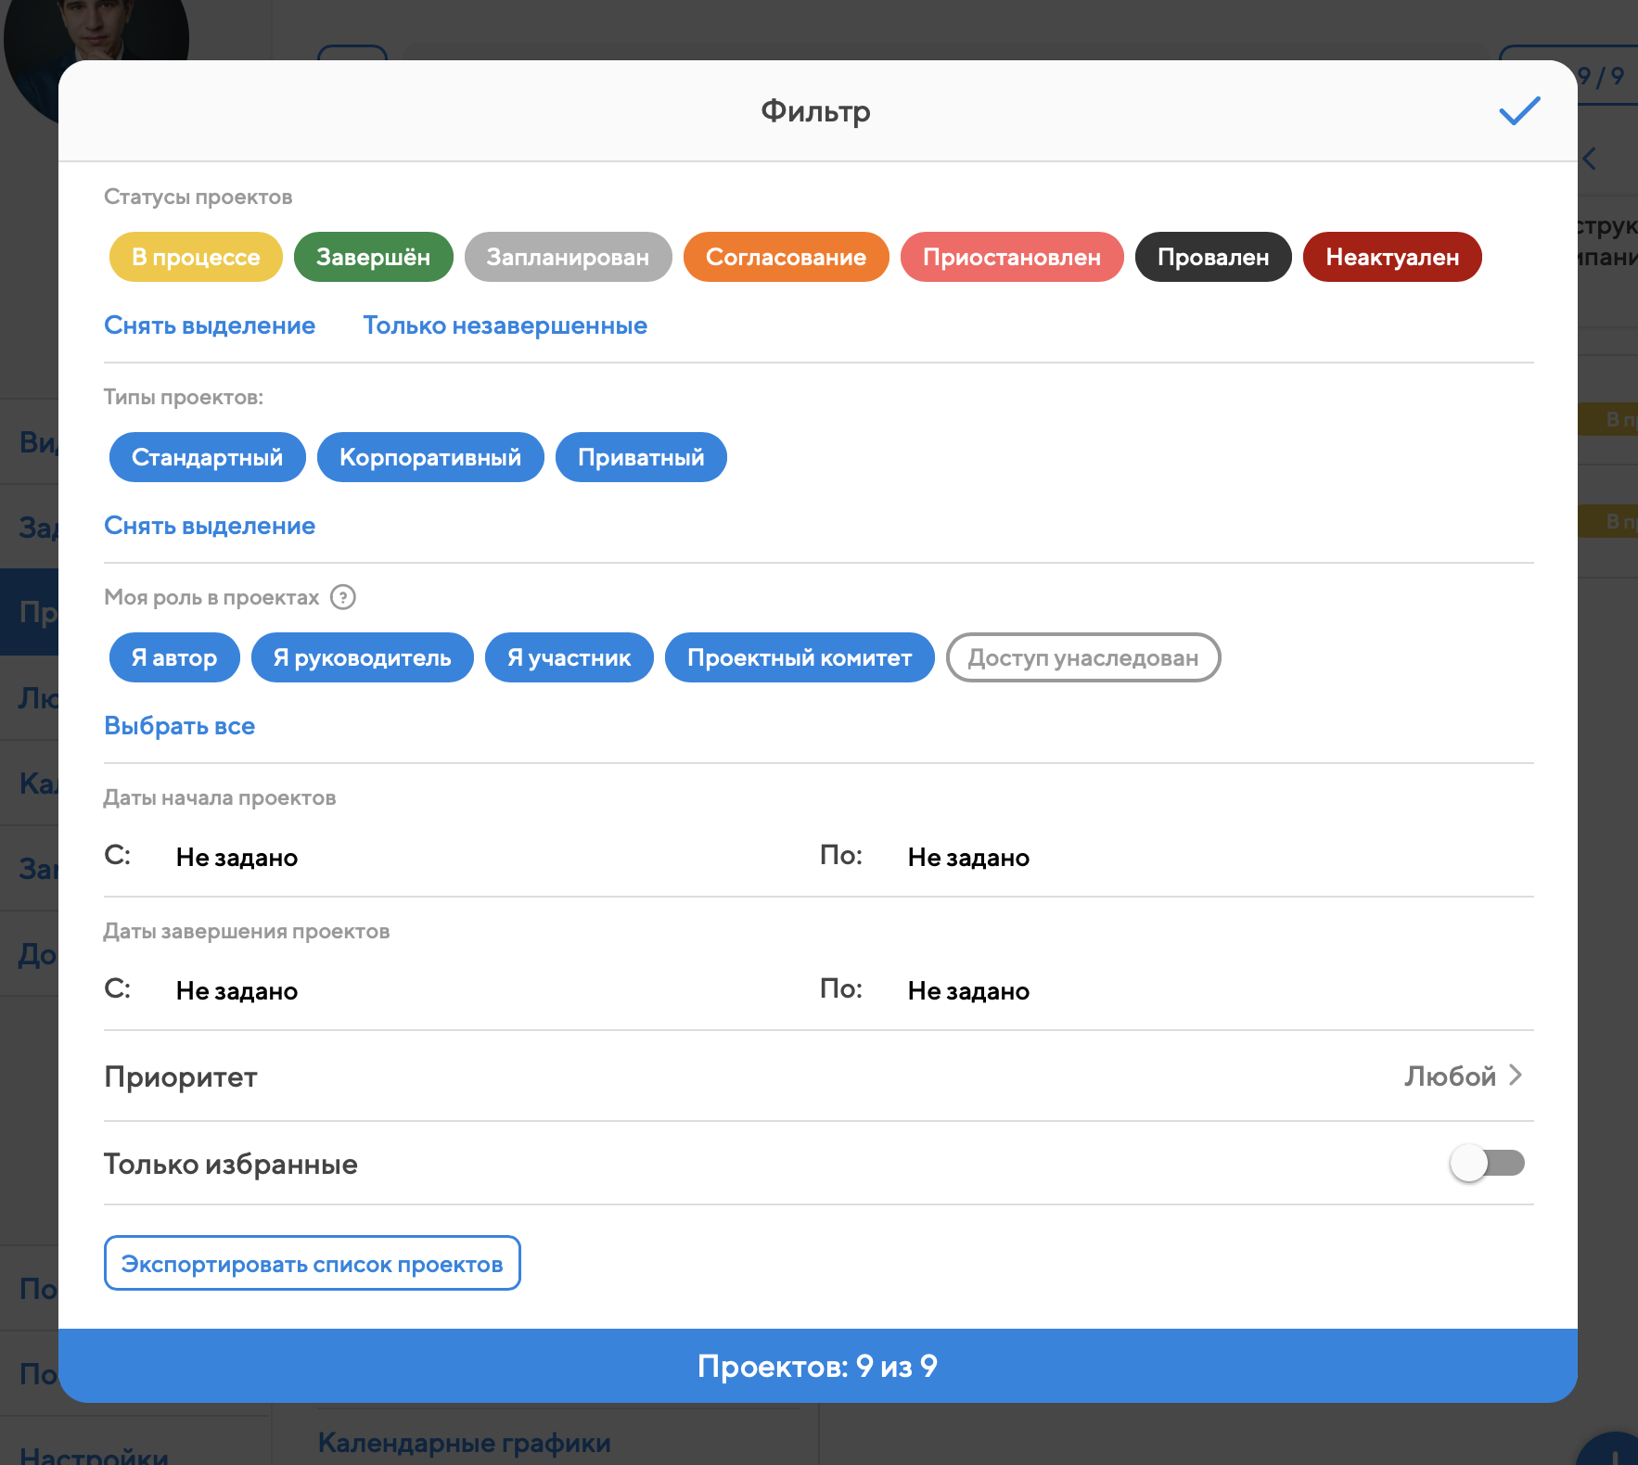The width and height of the screenshot is (1638, 1465).
Task: Open the priority value 'Любой'
Action: (x=1449, y=1076)
